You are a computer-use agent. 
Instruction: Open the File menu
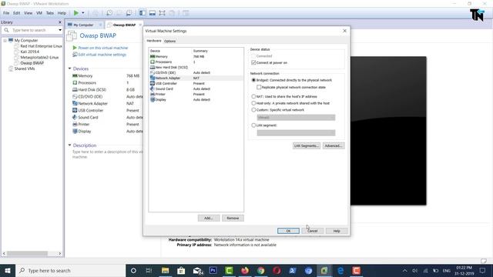(x=6, y=13)
